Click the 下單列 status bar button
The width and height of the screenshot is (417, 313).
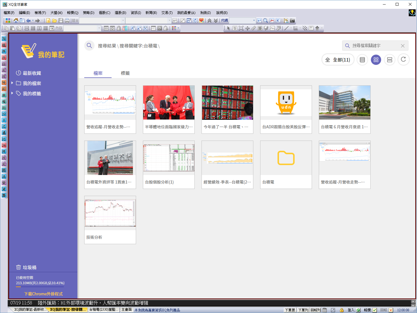(x=303, y=310)
